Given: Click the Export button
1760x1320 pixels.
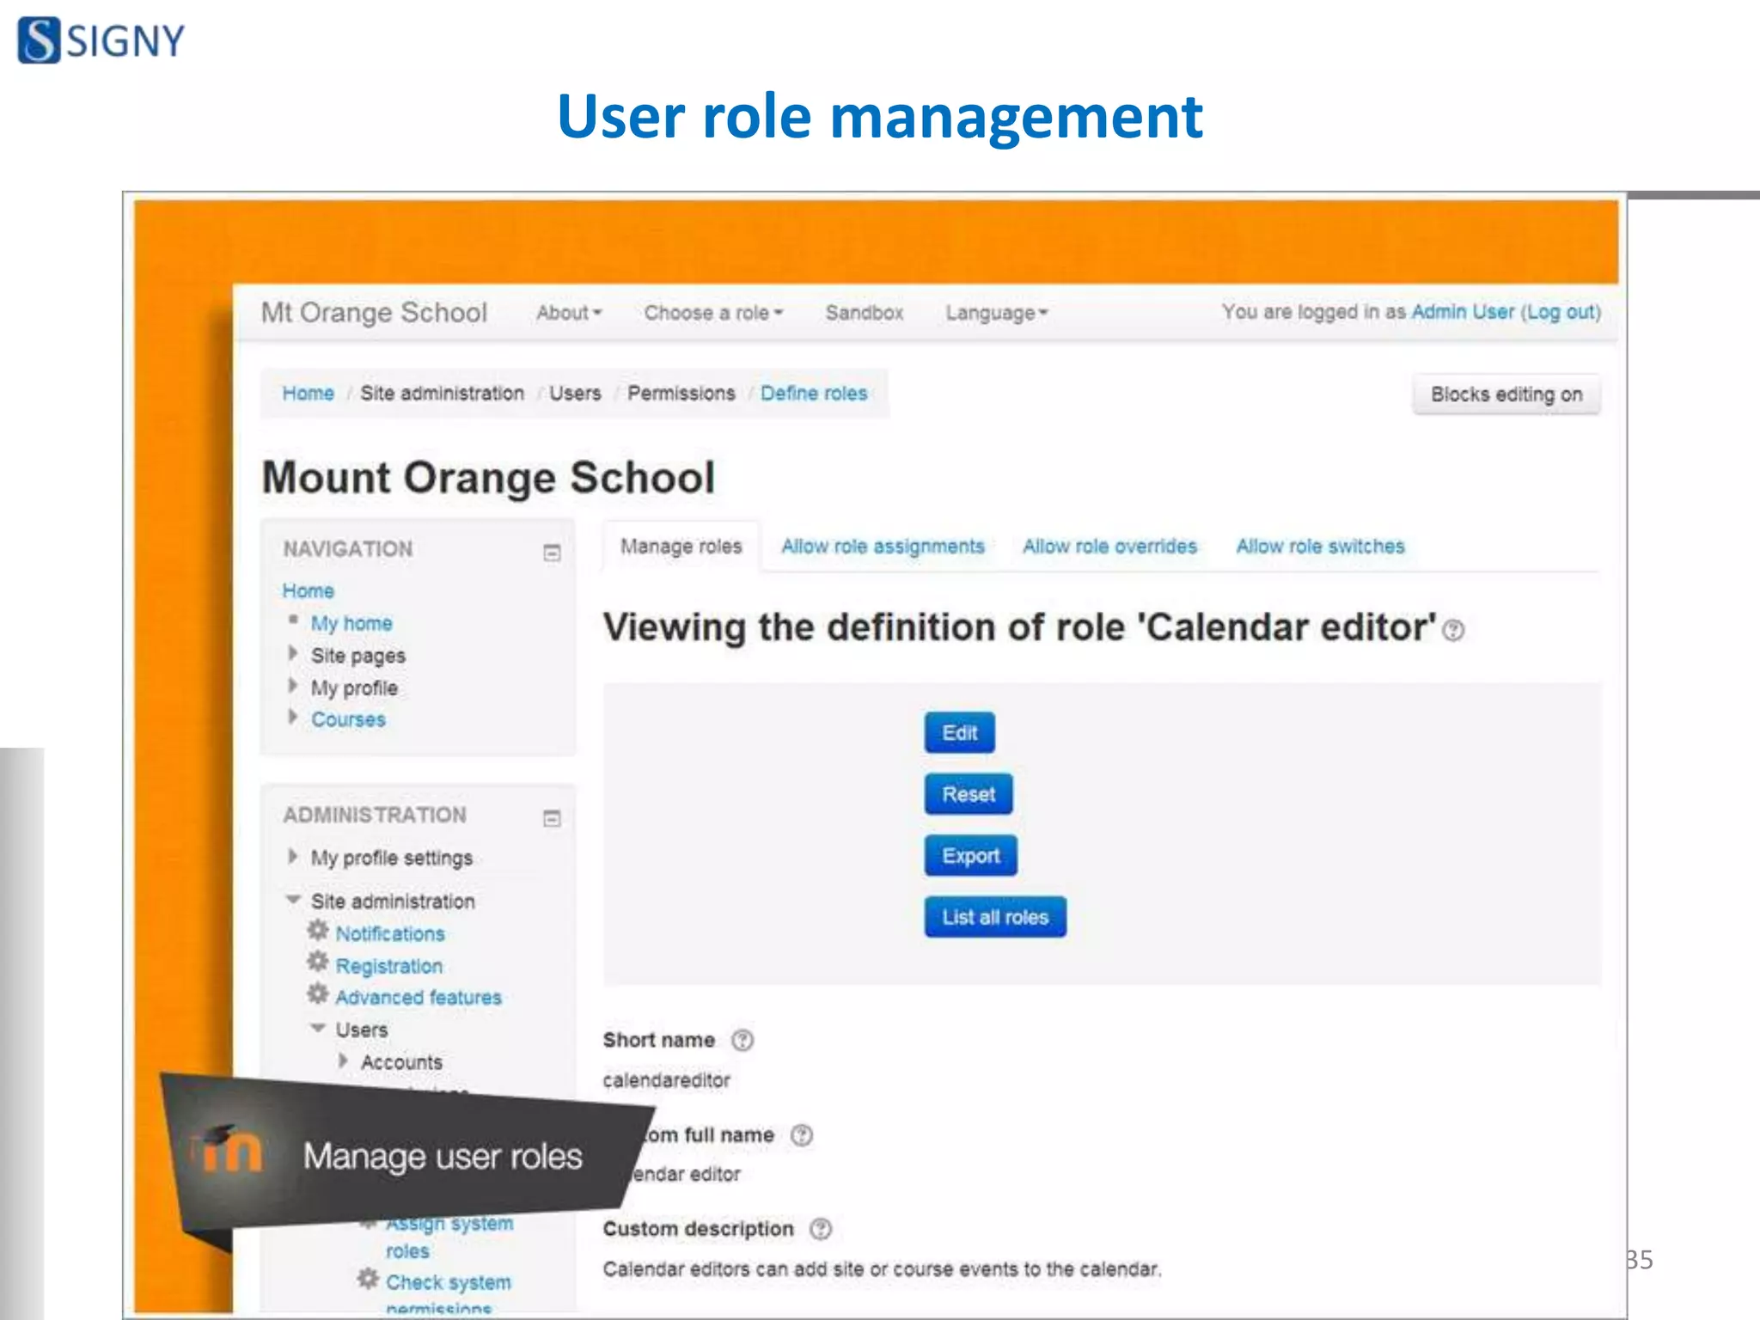Looking at the screenshot, I should (971, 856).
